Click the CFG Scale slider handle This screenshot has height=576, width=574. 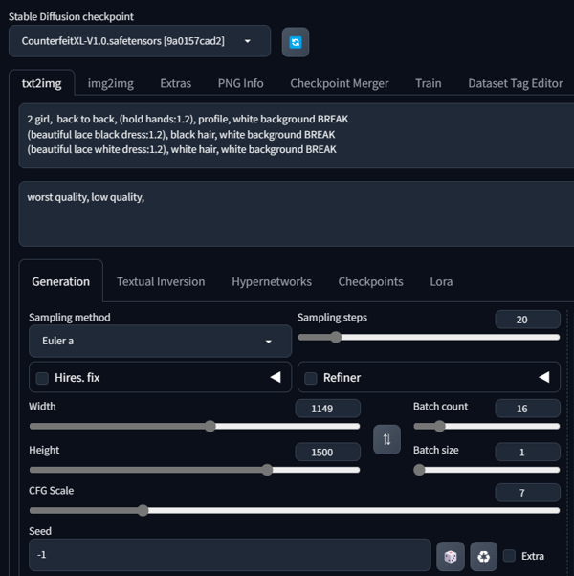point(143,510)
